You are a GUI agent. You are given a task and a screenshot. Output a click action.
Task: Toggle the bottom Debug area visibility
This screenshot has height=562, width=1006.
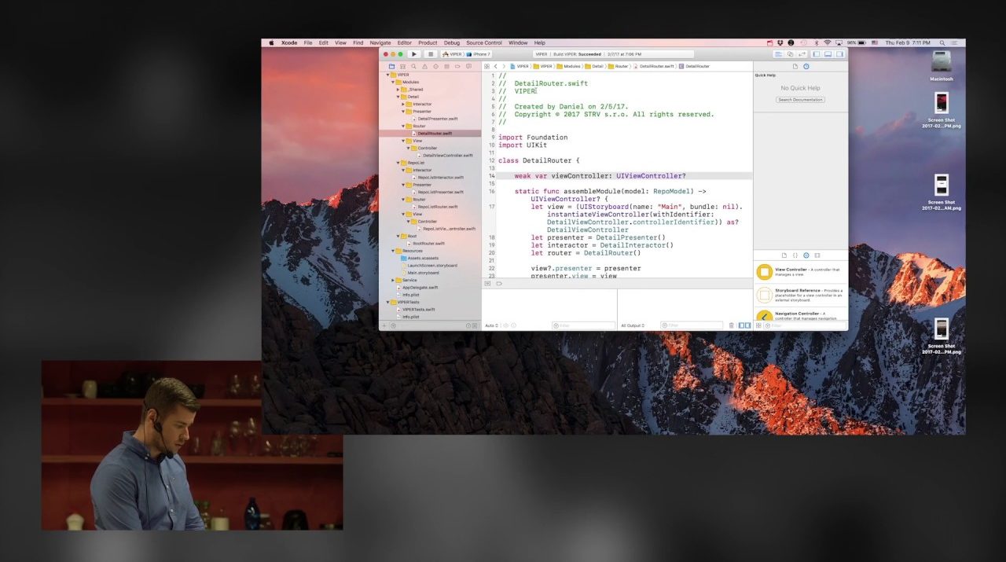click(x=827, y=54)
